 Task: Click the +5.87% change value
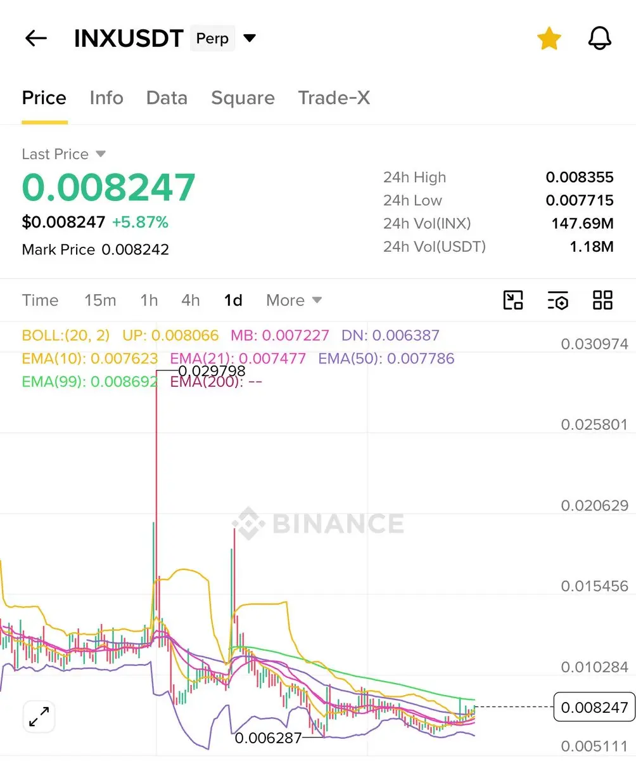(x=140, y=223)
